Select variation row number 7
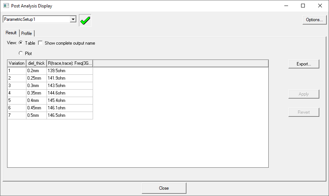This screenshot has height=196, width=329. point(17,115)
